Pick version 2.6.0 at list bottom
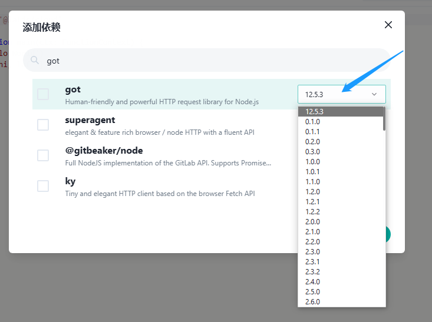432x322 pixels. click(312, 301)
